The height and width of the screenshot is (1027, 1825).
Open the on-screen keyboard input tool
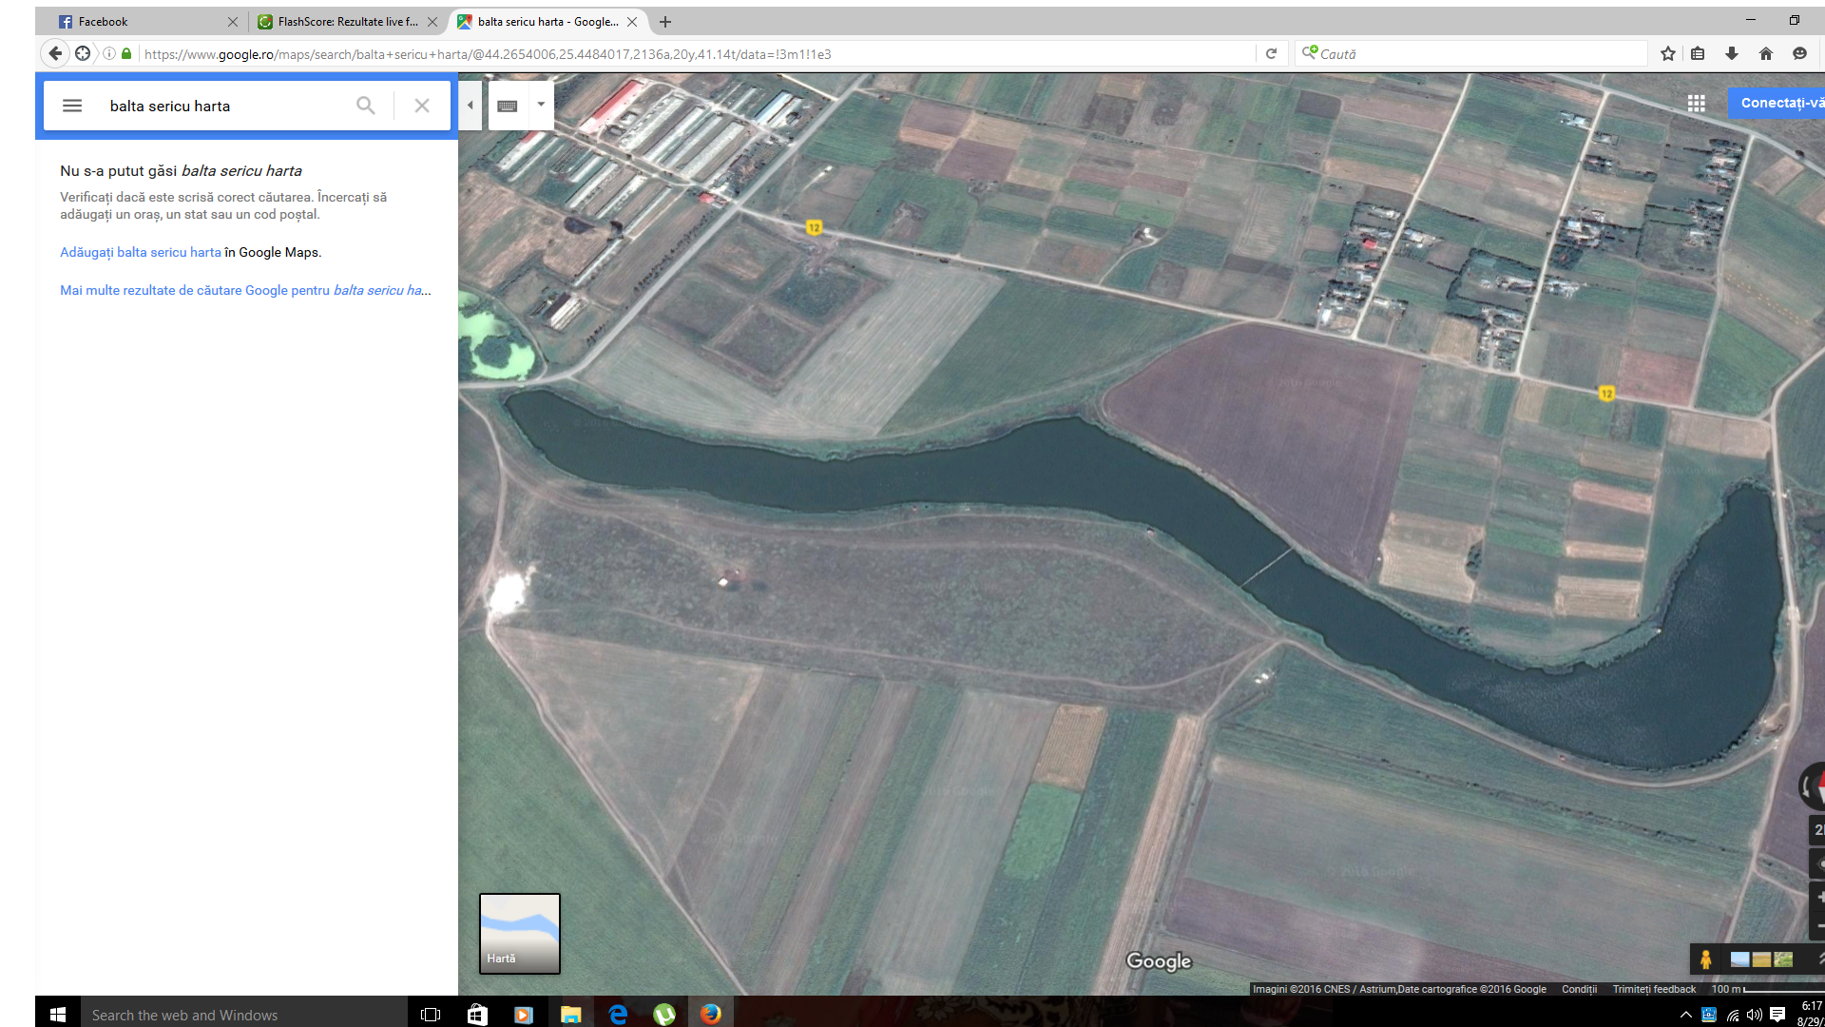pyautogui.click(x=508, y=106)
